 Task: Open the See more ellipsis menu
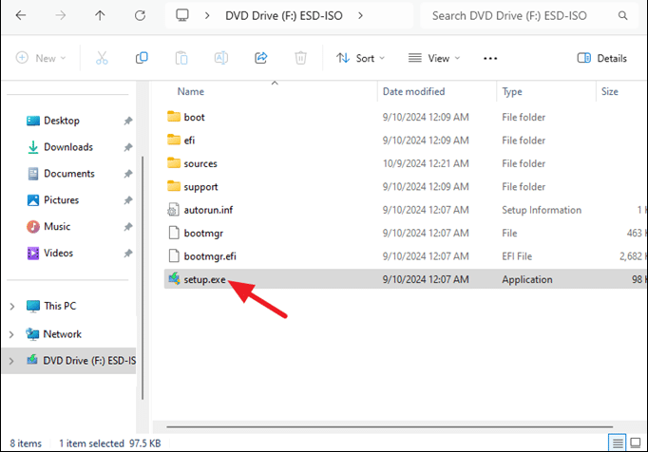[490, 58]
